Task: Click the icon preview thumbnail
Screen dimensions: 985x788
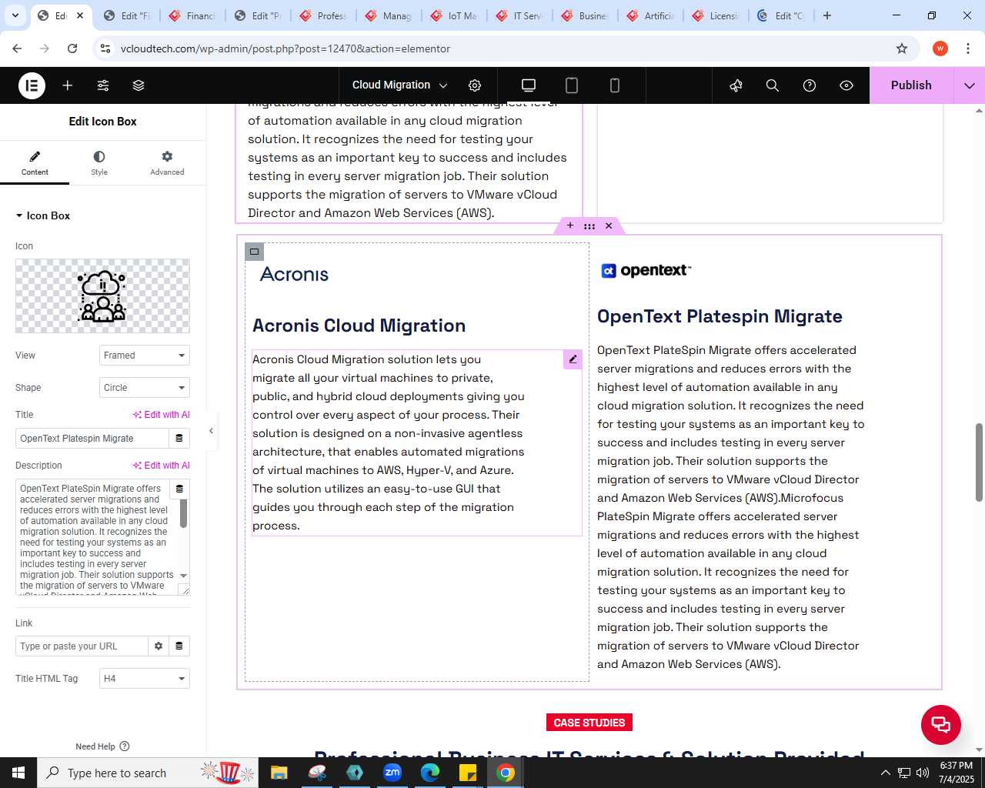Action: [102, 296]
